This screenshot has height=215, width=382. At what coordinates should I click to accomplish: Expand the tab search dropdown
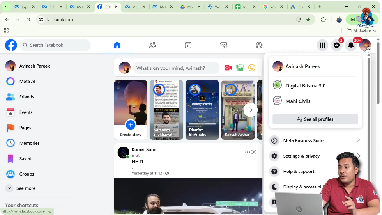tap(6, 7)
